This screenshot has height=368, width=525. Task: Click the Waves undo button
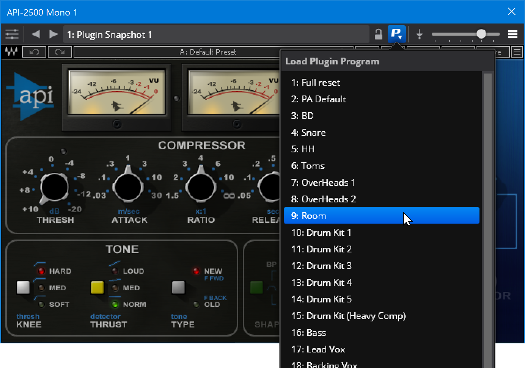[x=34, y=52]
